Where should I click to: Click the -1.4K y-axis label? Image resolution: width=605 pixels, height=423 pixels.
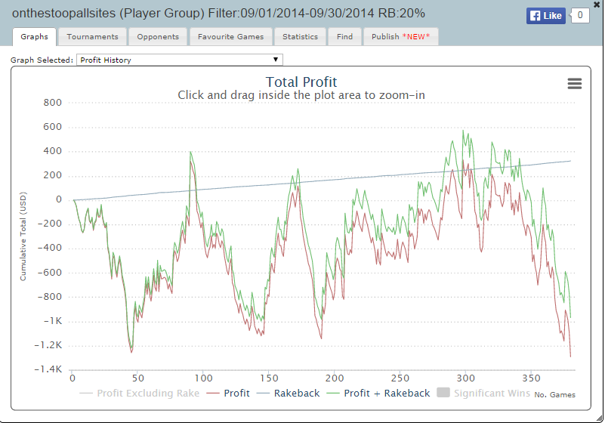(48, 369)
